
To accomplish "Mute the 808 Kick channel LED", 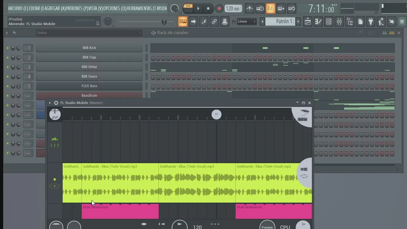I will [x=8, y=48].
